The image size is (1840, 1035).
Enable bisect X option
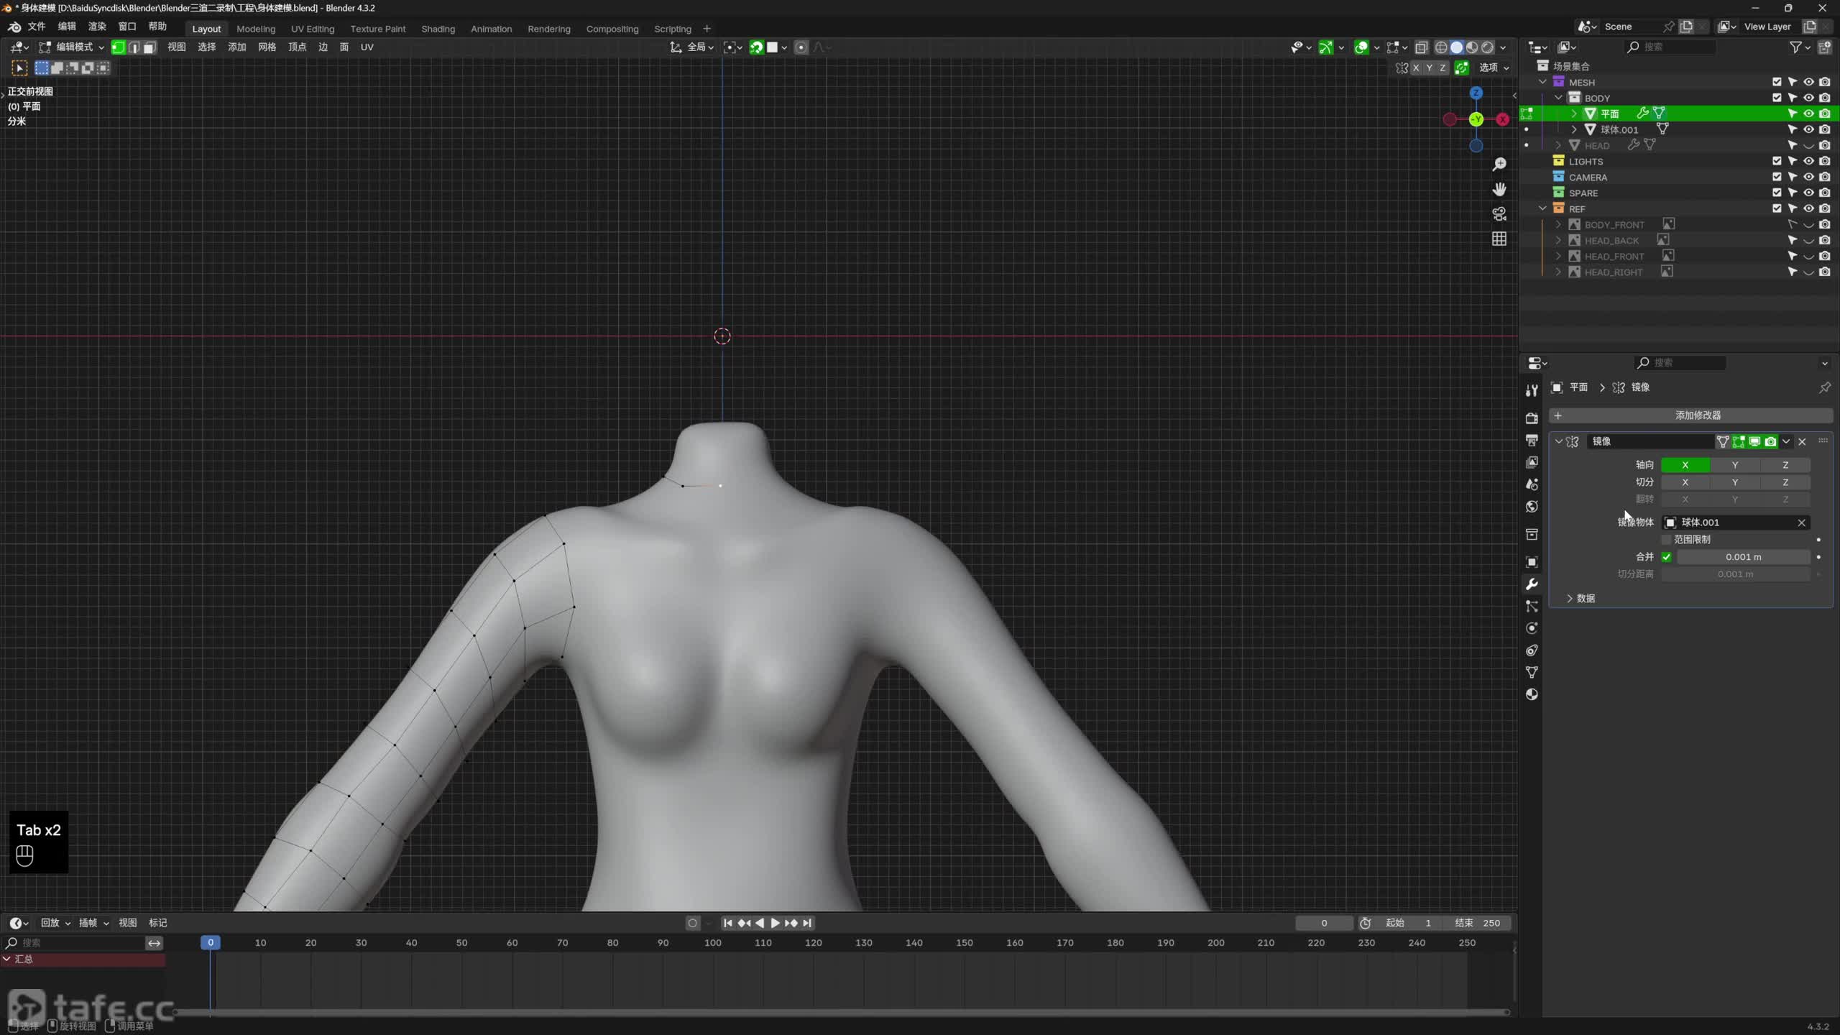[1685, 482]
